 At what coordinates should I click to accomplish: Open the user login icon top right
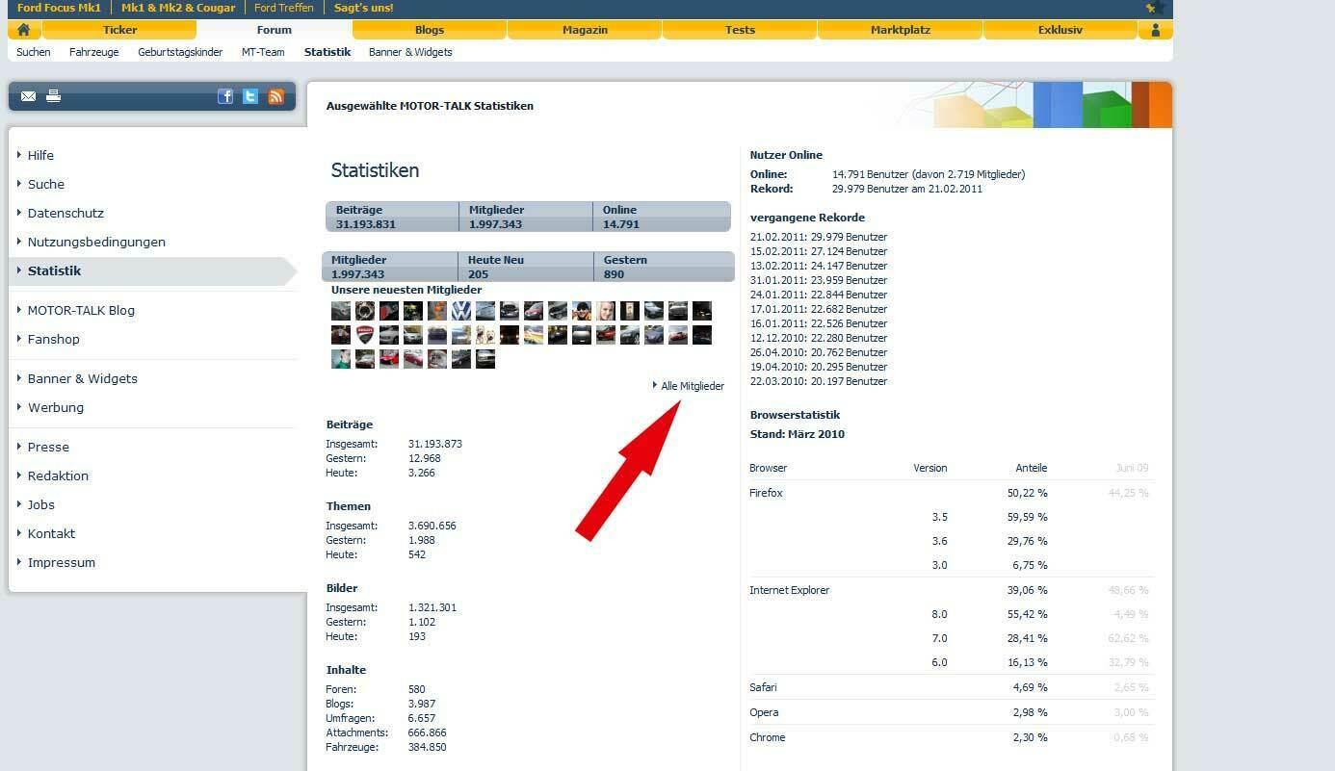click(1155, 30)
